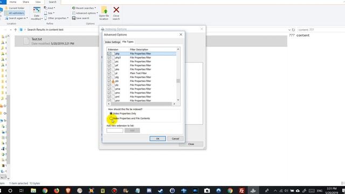The width and height of the screenshot is (345, 194).
Task: Expand the Kind dropdown in ribbon
Action: (x=49, y=8)
